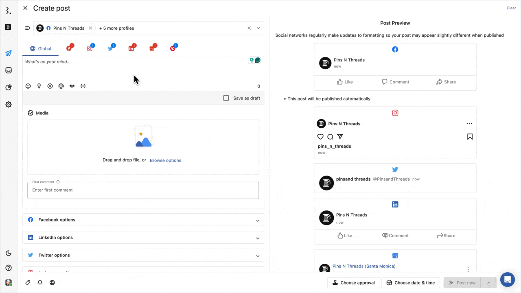Switch to the LinkedIn tab
Image resolution: width=521 pixels, height=293 pixels.
(132, 48)
